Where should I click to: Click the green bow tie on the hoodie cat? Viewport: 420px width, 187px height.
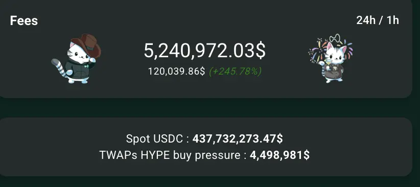coord(86,66)
